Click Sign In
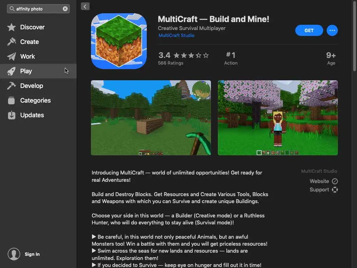 click(32, 254)
